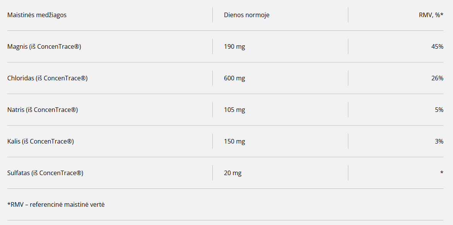
Task: Select the Sulfatas (iš ConcenTrace®) row label
Action: click(x=45, y=173)
